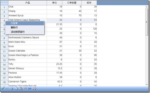The height and width of the screenshot is (93, 150).
Task: Click the Tofu product cell
Action: pyautogui.click(x=28, y=65)
